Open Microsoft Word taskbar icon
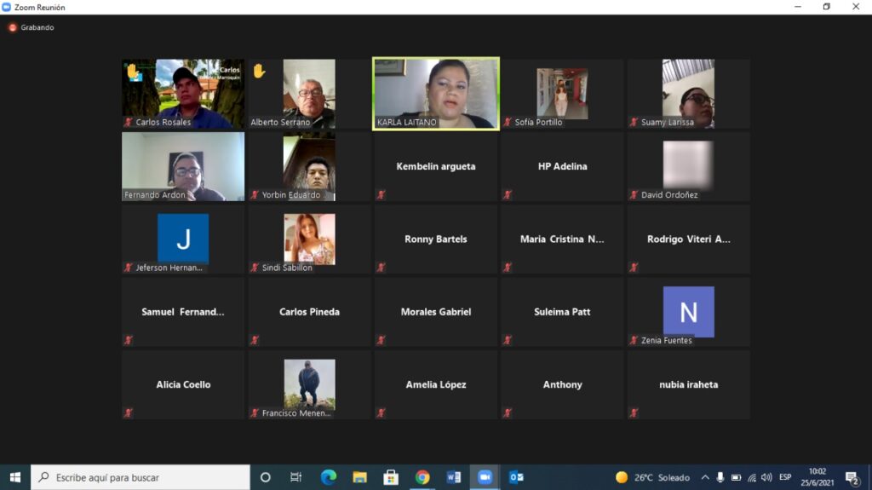 pyautogui.click(x=454, y=477)
